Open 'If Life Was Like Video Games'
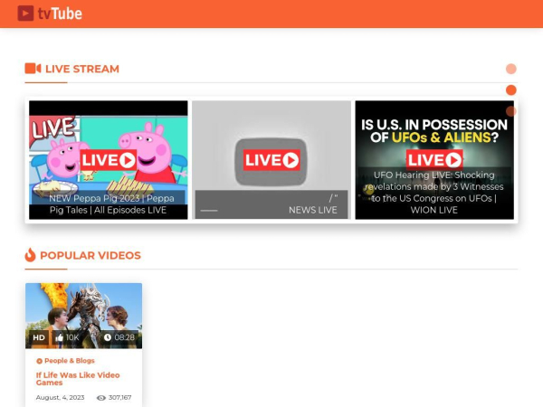The image size is (543, 407). [78, 379]
